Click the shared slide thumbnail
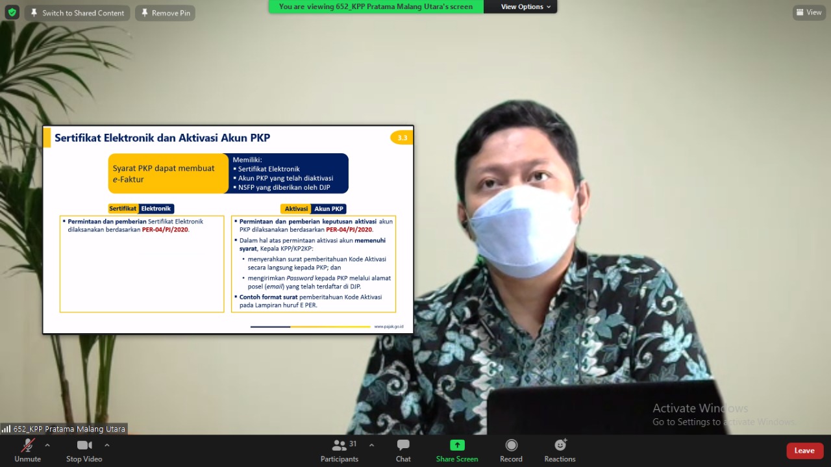Image resolution: width=831 pixels, height=467 pixels. pos(228,229)
